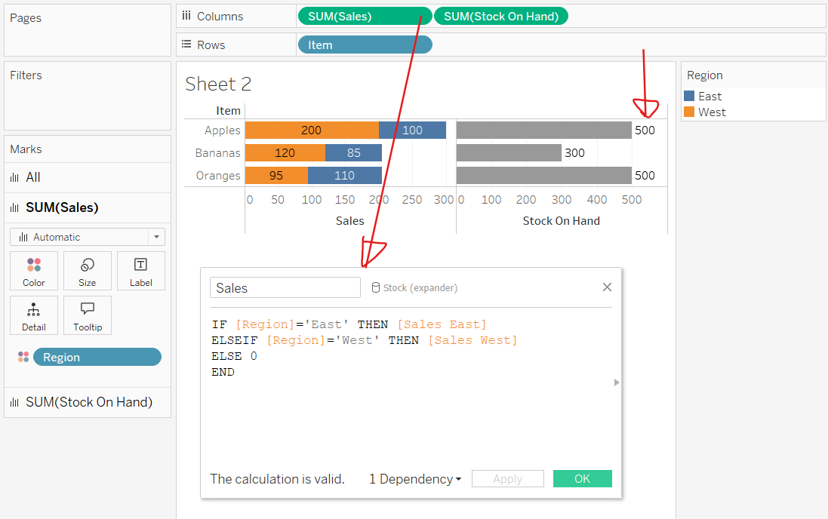Click the Apply button in calculation editor
828x519 pixels.
click(x=507, y=479)
